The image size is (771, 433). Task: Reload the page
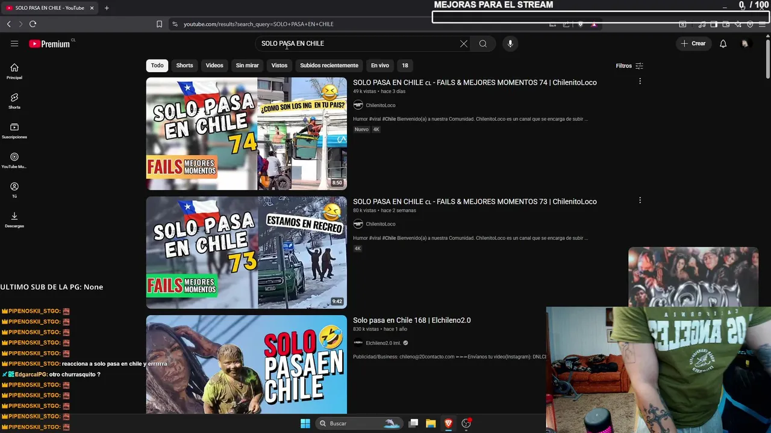click(33, 24)
